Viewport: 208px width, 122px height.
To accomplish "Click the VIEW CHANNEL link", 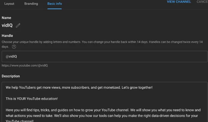I will pyautogui.click(x=179, y=2).
